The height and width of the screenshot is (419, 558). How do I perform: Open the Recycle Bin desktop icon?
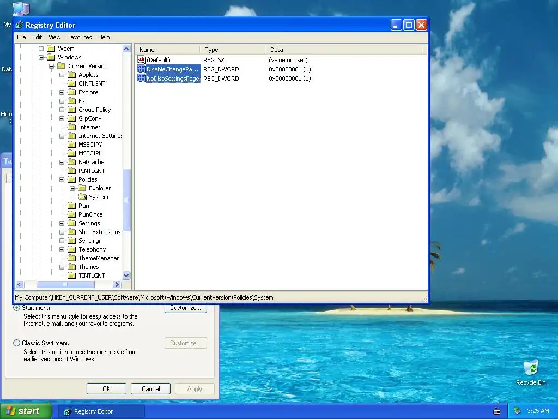(531, 372)
